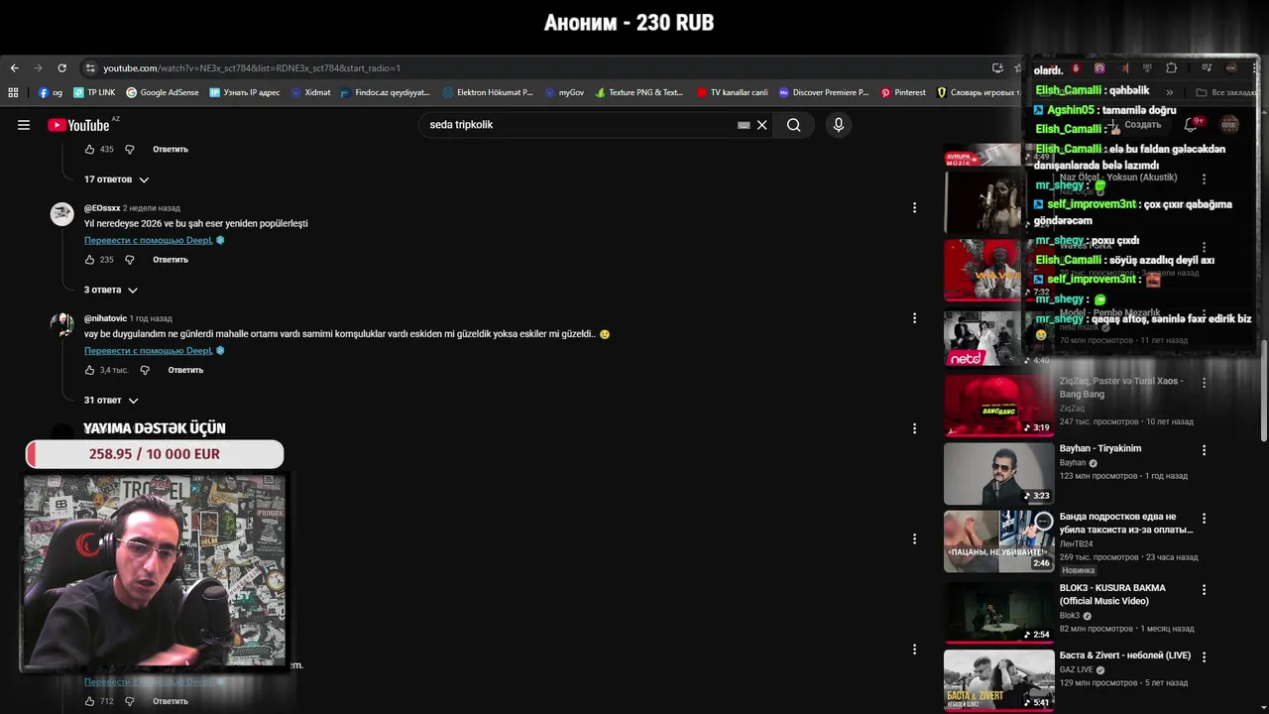Go back with the browser back arrow
1269x714 pixels.
(14, 68)
